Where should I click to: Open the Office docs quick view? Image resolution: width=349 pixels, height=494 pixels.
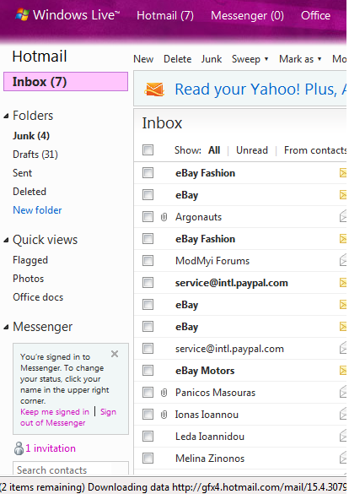pos(38,297)
